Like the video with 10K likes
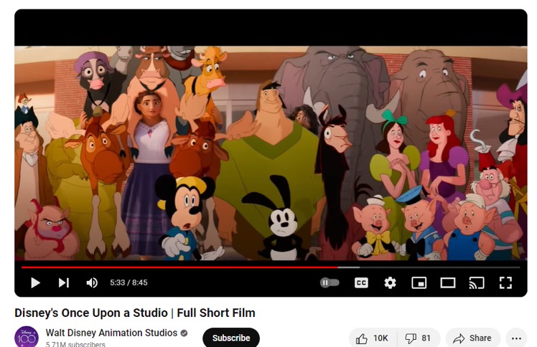This screenshot has height=347, width=537. pos(373,338)
